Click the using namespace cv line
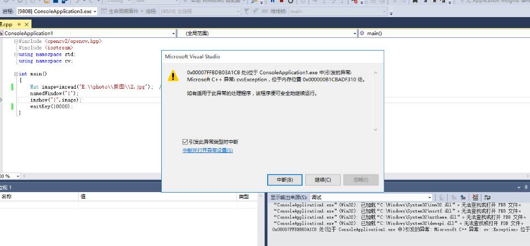 coord(46,61)
